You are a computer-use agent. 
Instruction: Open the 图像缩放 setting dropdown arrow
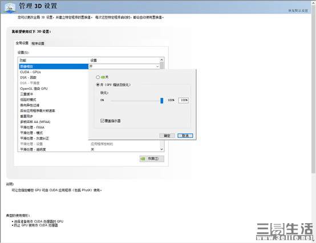tap(157, 67)
